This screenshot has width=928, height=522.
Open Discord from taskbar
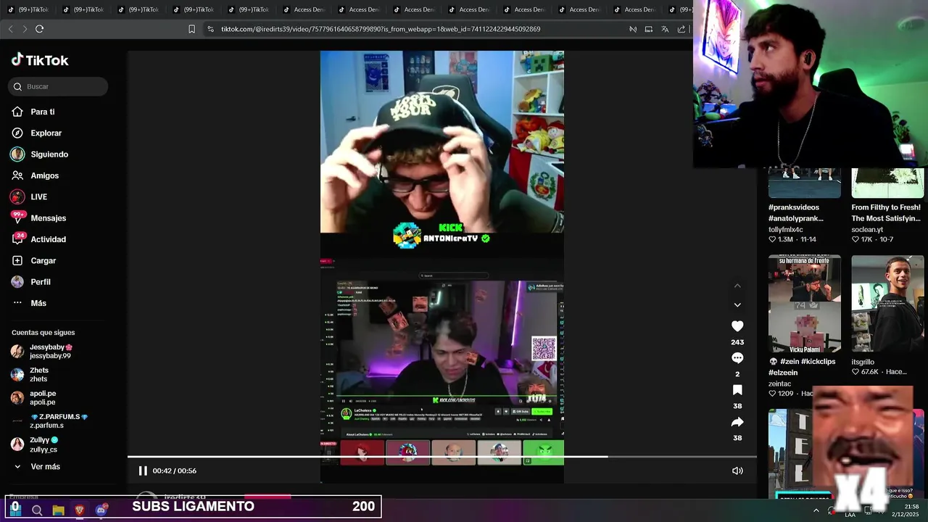101,510
